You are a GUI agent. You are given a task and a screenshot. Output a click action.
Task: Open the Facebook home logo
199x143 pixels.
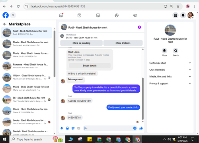tap(6, 15)
